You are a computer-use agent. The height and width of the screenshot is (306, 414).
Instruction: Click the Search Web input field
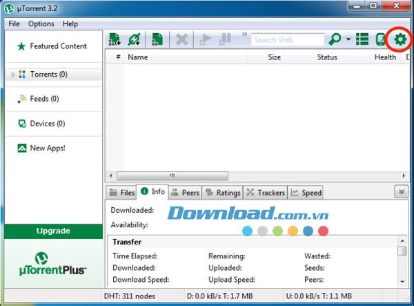(x=288, y=39)
